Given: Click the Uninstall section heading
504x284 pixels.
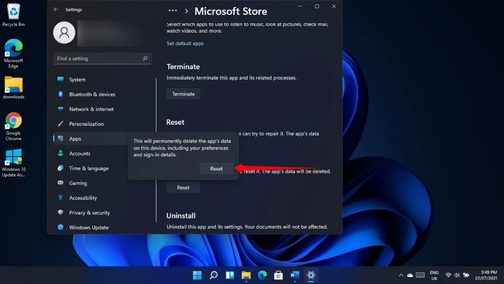Looking at the screenshot, I should point(181,215).
